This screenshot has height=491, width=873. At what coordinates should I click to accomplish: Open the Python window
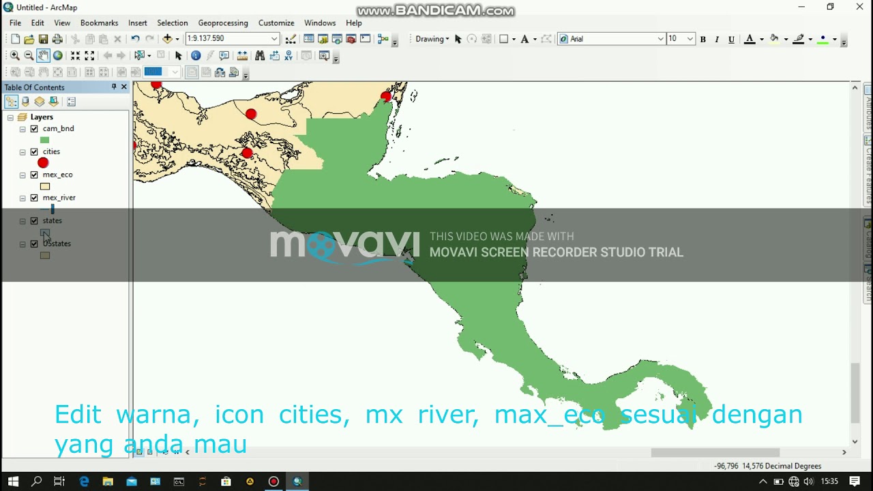pos(366,39)
